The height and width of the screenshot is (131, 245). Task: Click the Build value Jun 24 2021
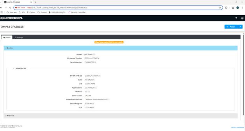(90, 80)
